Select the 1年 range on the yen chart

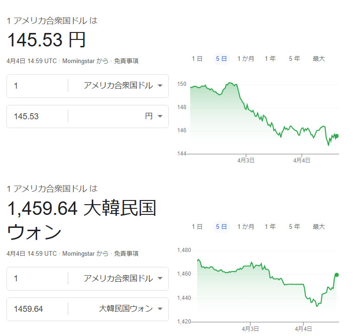pos(270,59)
